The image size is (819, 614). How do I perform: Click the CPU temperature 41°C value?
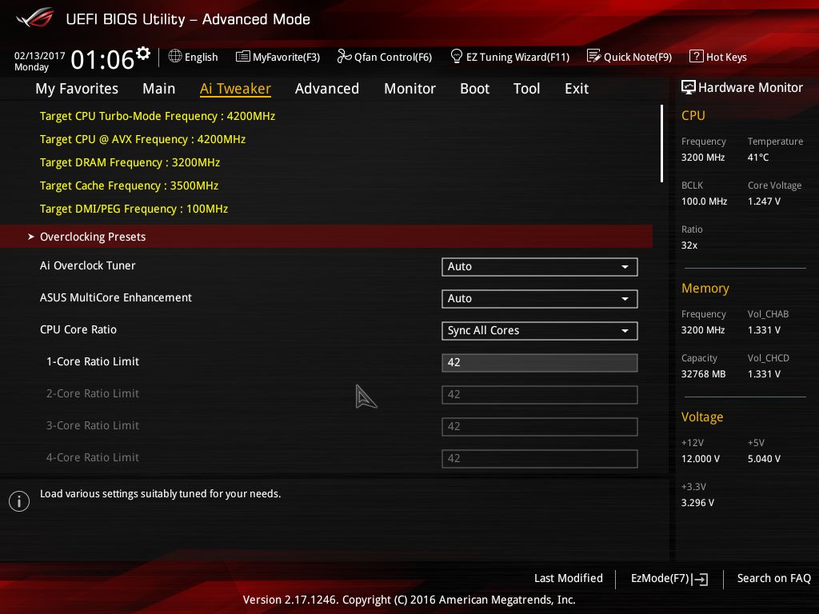coord(758,157)
